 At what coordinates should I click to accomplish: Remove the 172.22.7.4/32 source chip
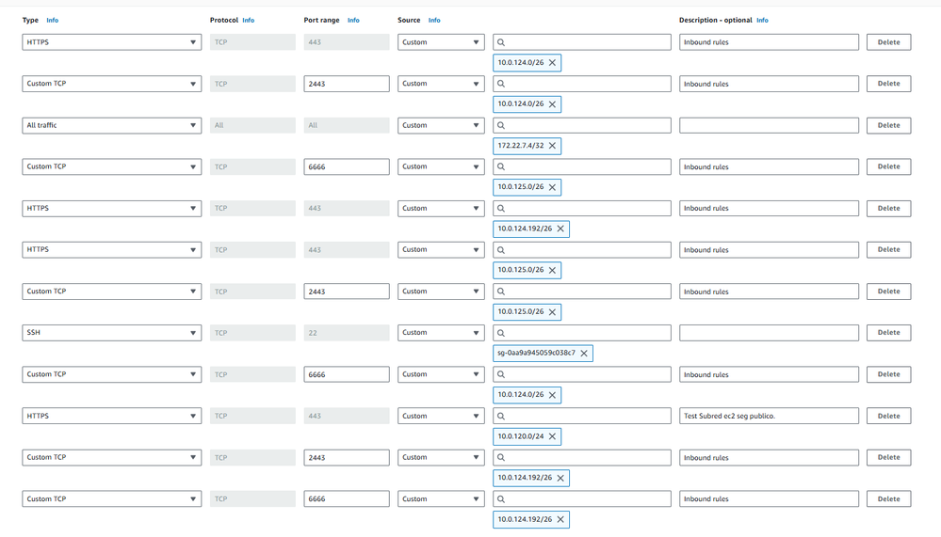[x=553, y=146]
